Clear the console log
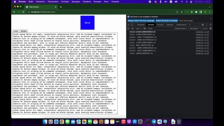The width and height of the screenshot is (224, 126). (132, 29)
